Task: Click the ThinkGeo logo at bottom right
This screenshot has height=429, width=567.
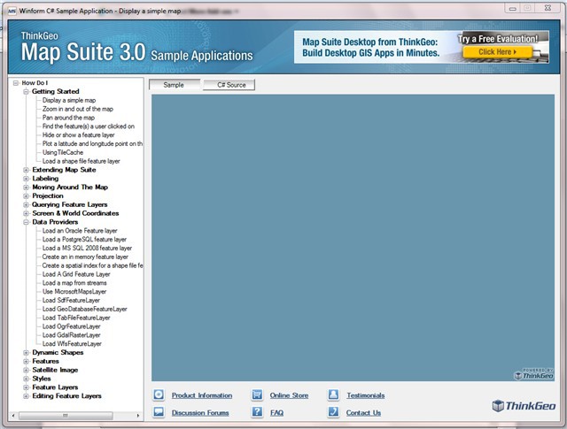Action: coord(524,406)
